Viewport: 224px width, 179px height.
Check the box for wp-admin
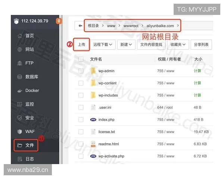tap(81, 71)
